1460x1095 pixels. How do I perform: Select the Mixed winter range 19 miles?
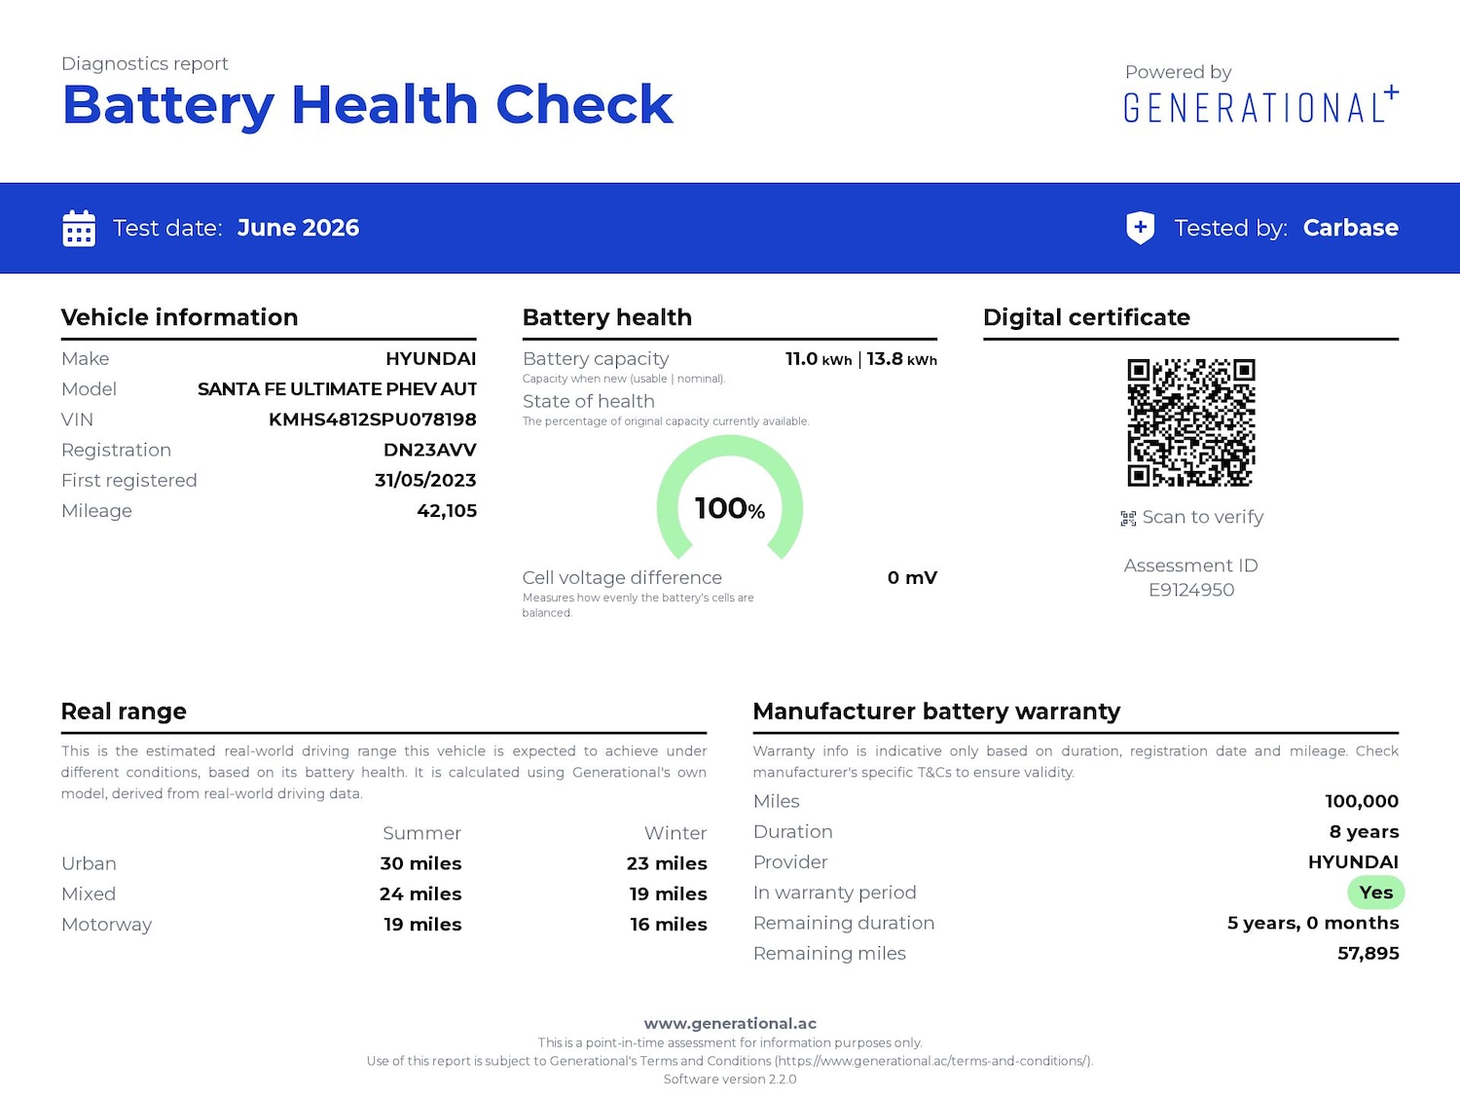click(x=669, y=894)
